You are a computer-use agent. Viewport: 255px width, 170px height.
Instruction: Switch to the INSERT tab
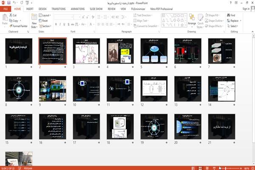(x=30, y=9)
